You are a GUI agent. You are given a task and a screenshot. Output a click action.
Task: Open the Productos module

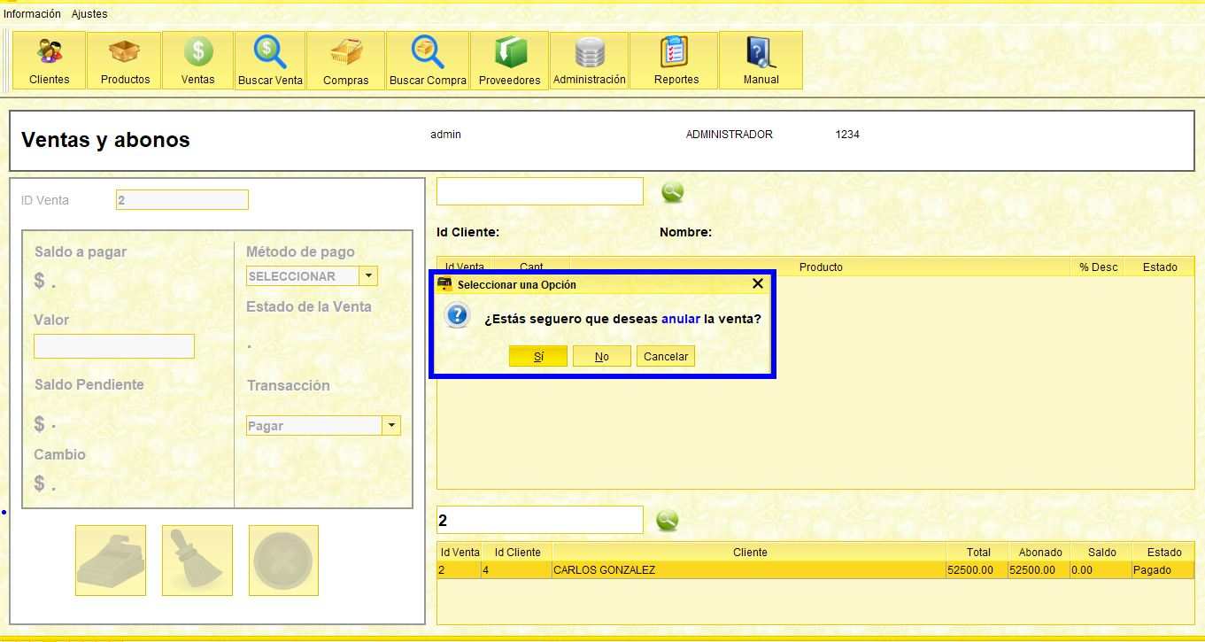[124, 59]
